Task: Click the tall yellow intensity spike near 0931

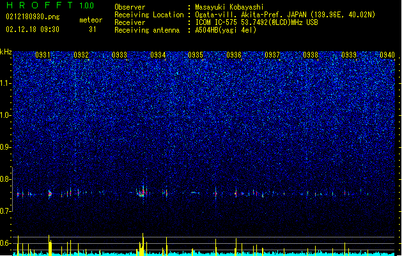Action: pos(49,245)
